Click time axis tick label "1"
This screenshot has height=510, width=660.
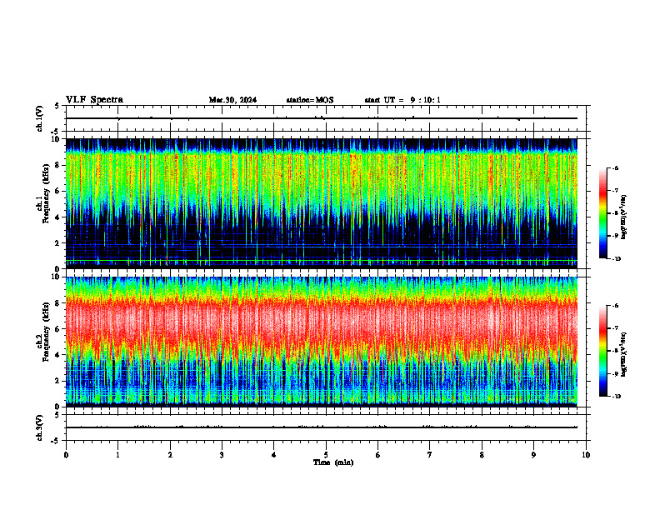pyautogui.click(x=117, y=455)
